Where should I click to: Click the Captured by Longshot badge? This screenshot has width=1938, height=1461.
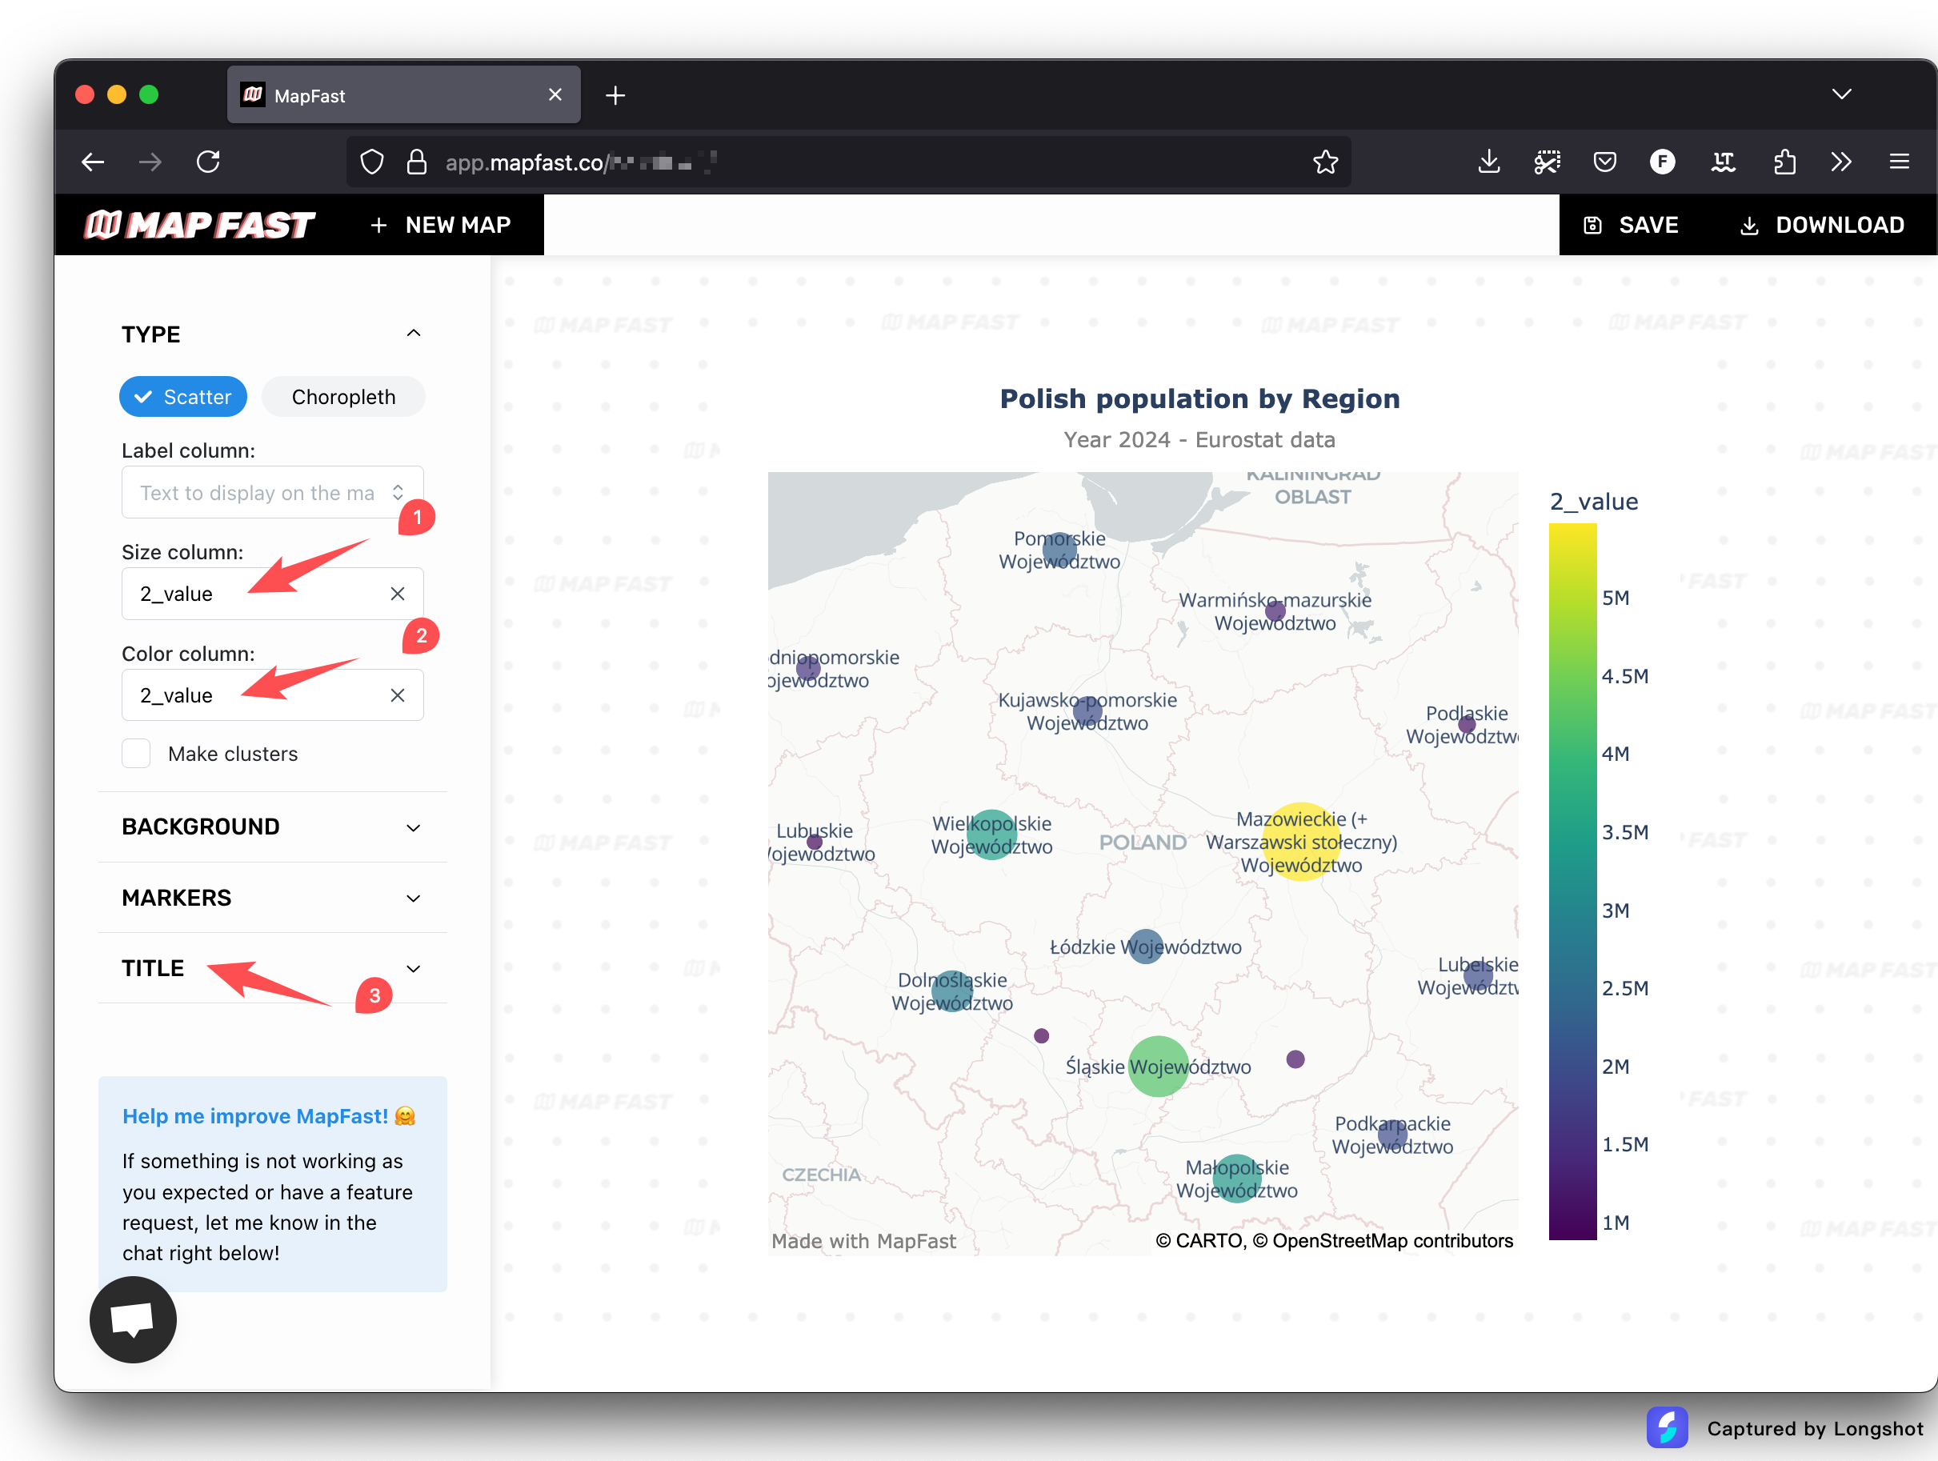pyautogui.click(x=1784, y=1427)
